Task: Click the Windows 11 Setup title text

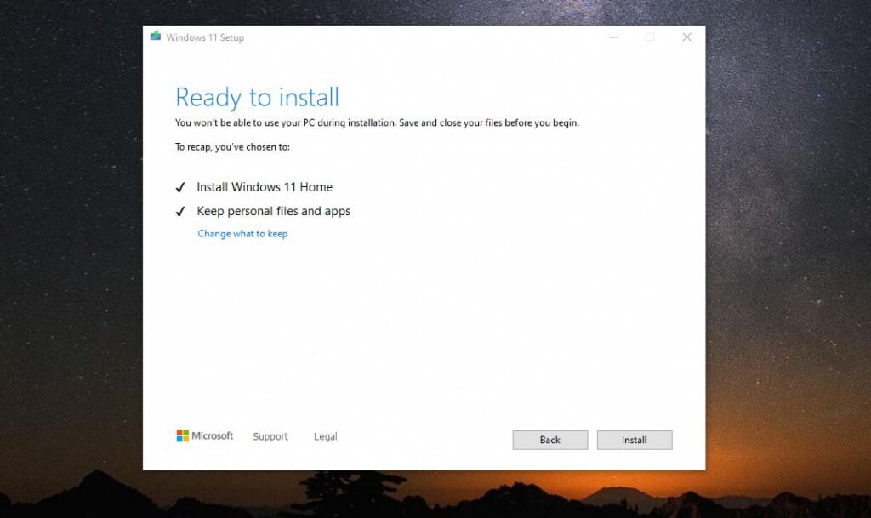Action: point(205,37)
